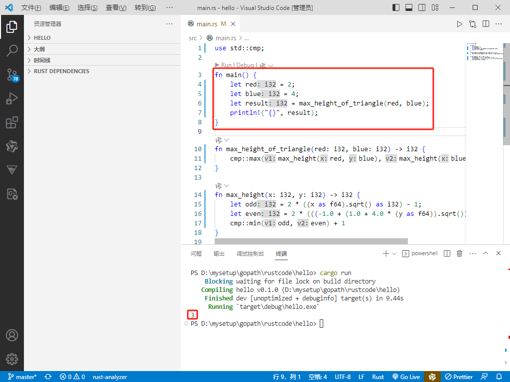Close the terminal panel
510x382 pixels.
[498, 253]
